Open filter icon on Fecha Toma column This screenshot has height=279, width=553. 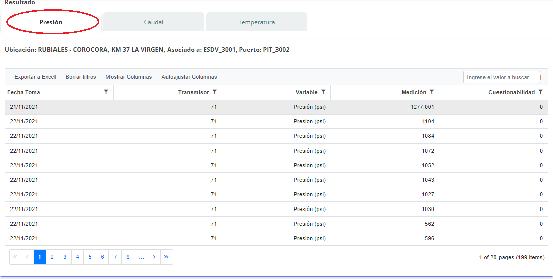[x=106, y=92]
